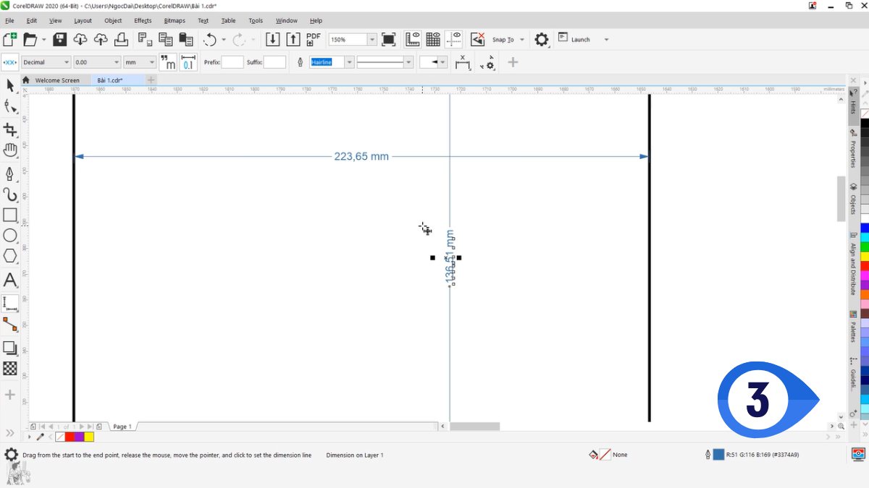Toggle show leading zero button
The height and width of the screenshot is (488, 869).
188,62
